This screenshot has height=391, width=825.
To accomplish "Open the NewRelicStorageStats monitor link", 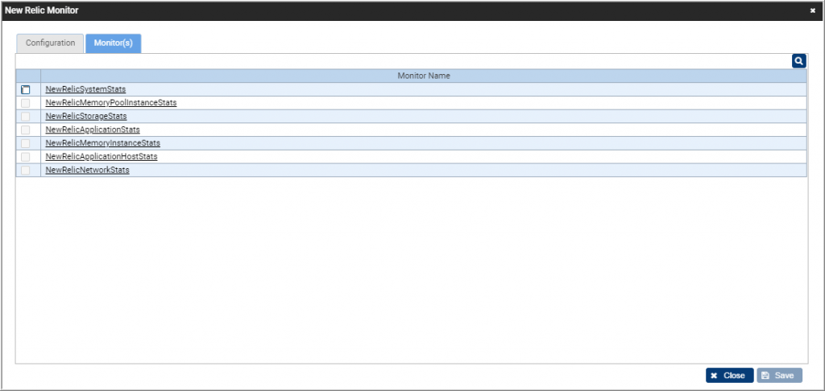I will point(86,116).
